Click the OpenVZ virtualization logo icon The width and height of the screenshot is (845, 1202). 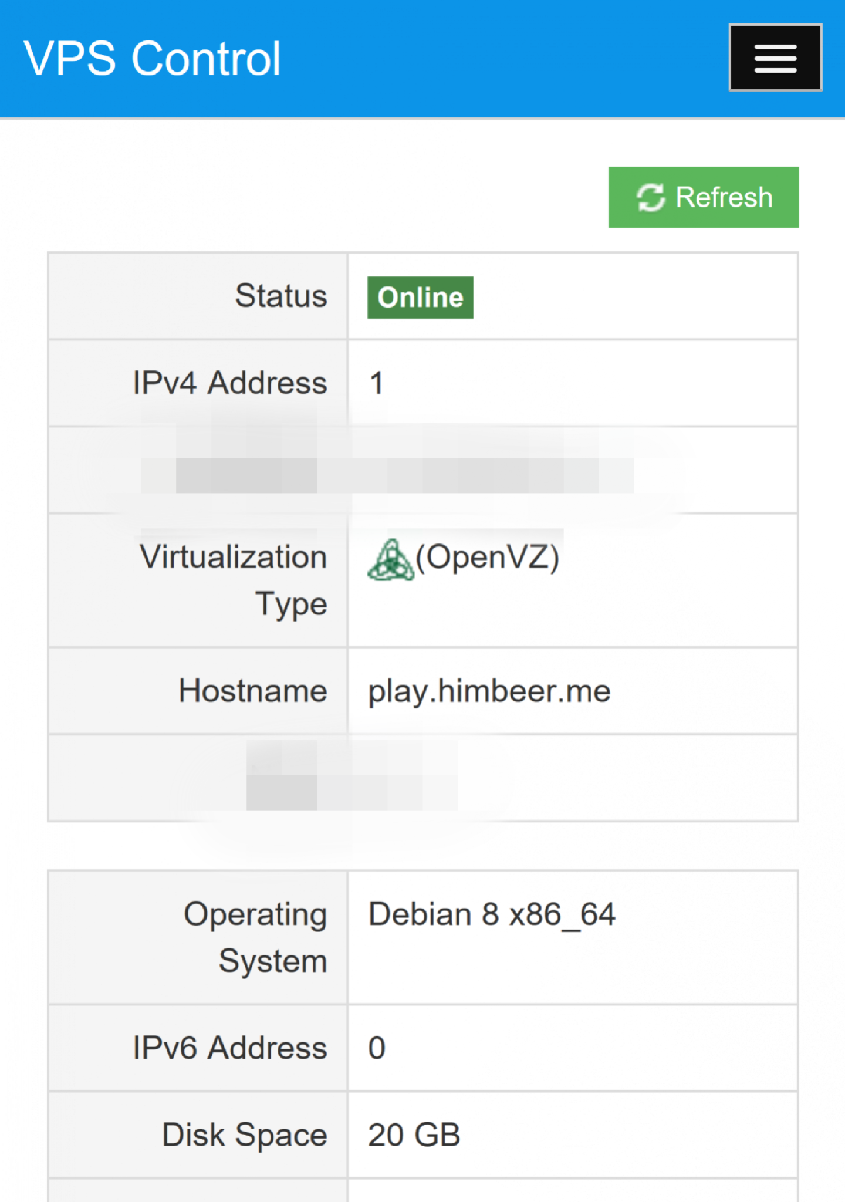[x=390, y=560]
